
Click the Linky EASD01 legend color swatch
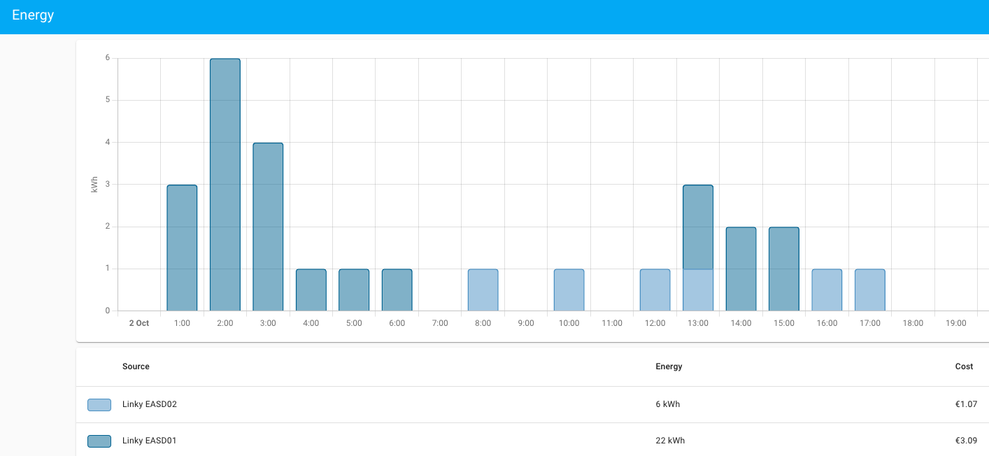[x=98, y=441]
